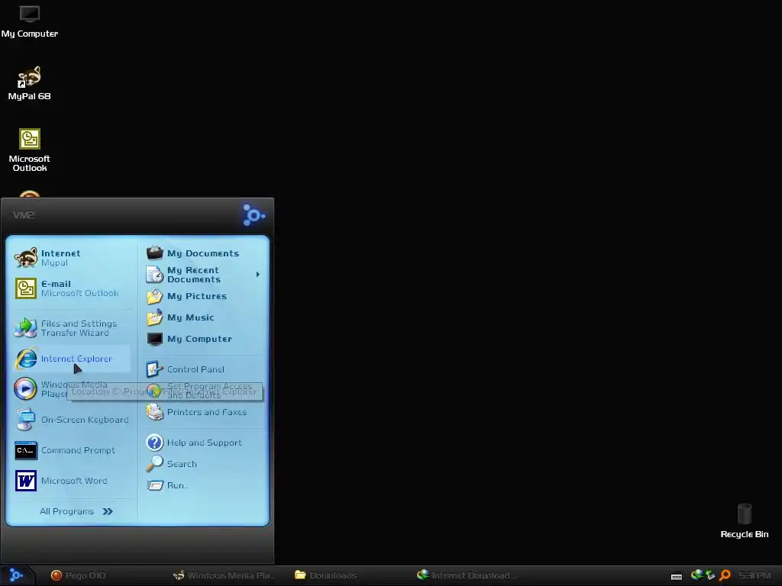Click the Search magnifier icon in Start menu
Image resolution: width=782 pixels, height=586 pixels.
coord(154,464)
